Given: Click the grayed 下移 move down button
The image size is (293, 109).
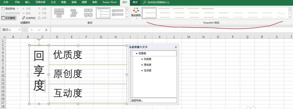Looking at the screenshot, I should coord(42,13).
